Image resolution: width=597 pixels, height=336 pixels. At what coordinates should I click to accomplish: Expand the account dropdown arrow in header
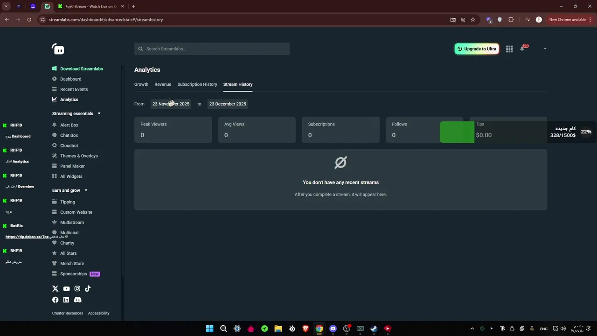[x=545, y=49]
